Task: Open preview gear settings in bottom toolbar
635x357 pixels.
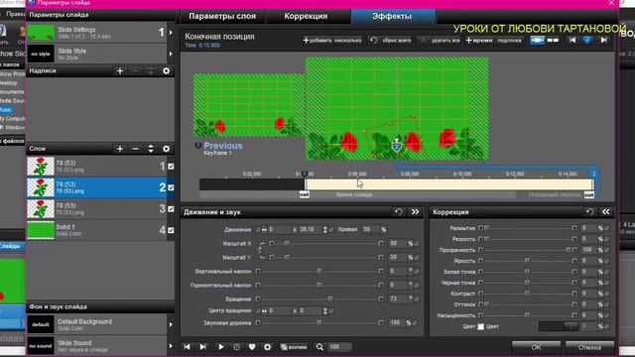Action: pos(267,347)
